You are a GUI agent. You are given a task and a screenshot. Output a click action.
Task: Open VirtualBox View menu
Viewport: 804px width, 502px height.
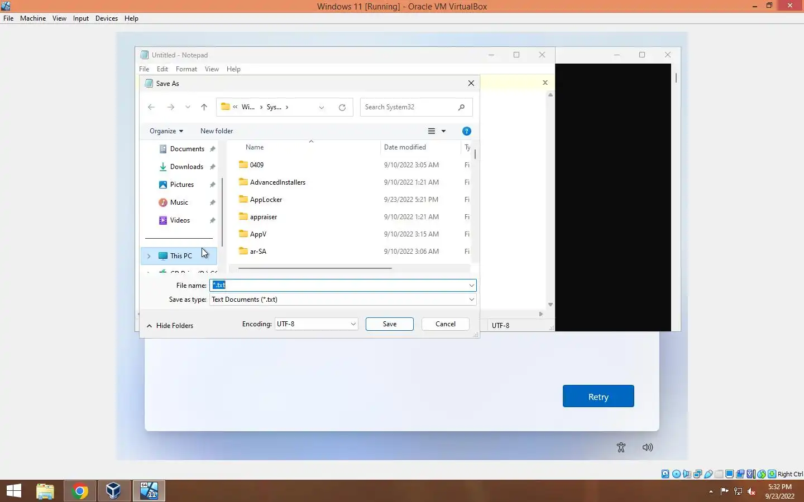pyautogui.click(x=59, y=18)
